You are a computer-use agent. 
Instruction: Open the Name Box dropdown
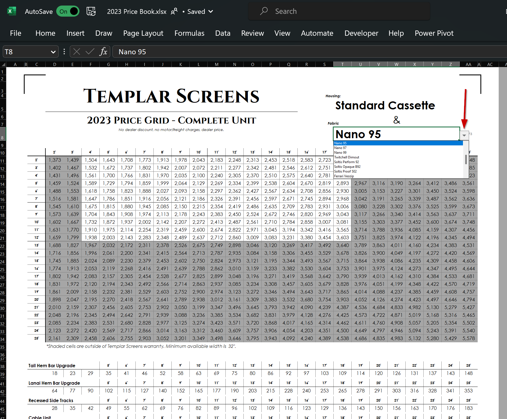pos(53,52)
